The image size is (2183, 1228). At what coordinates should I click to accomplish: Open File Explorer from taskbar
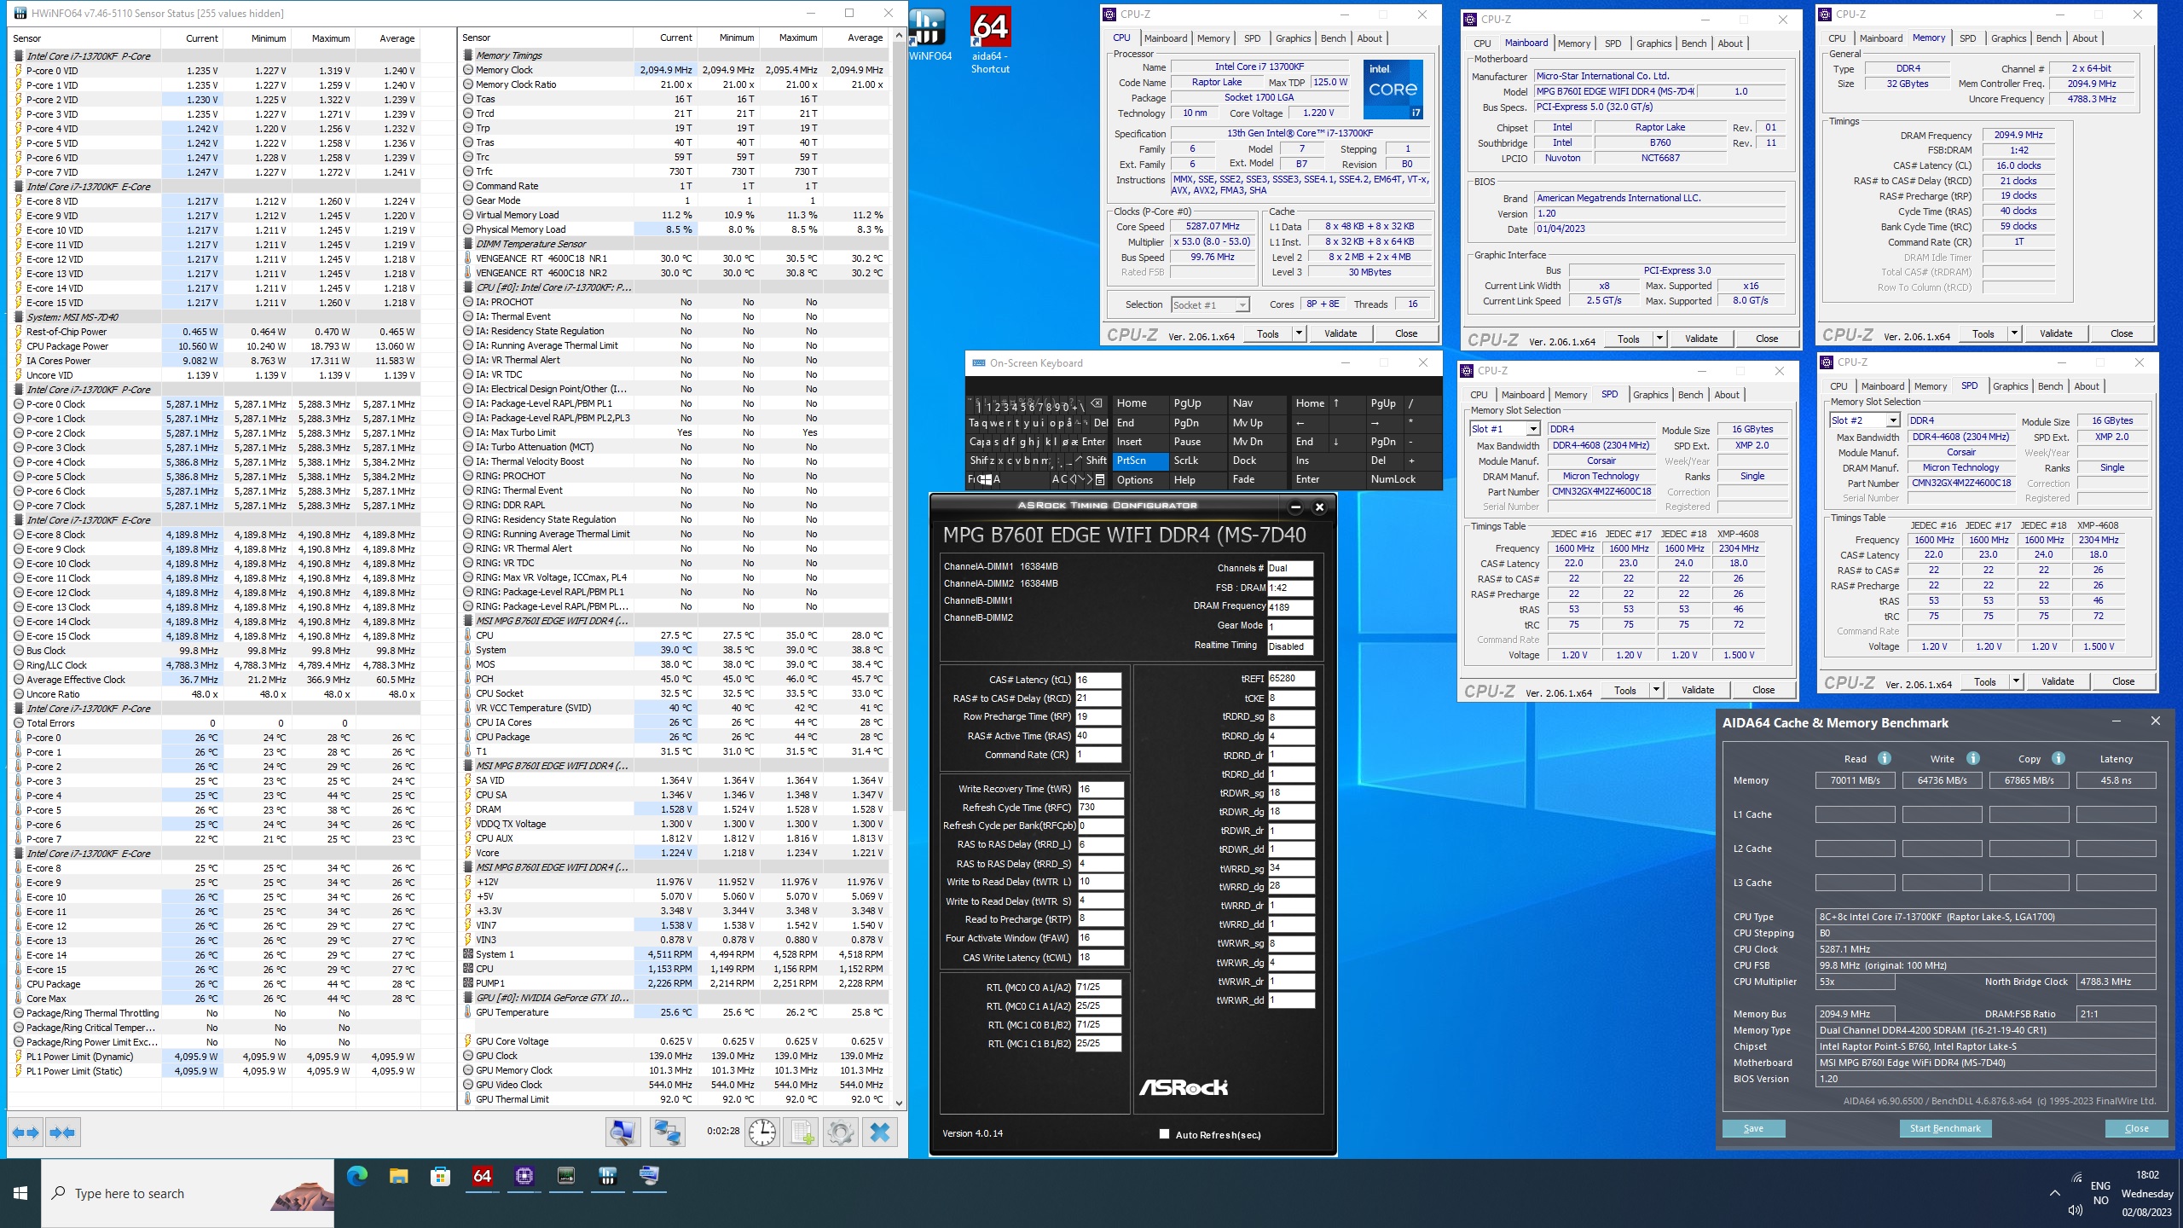click(x=398, y=1177)
